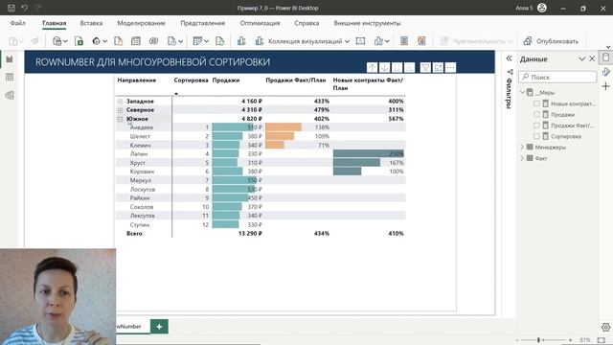Screen dimensions: 613x345
Task: Check the Новые контракт... measure checkbox
Action: pos(536,103)
